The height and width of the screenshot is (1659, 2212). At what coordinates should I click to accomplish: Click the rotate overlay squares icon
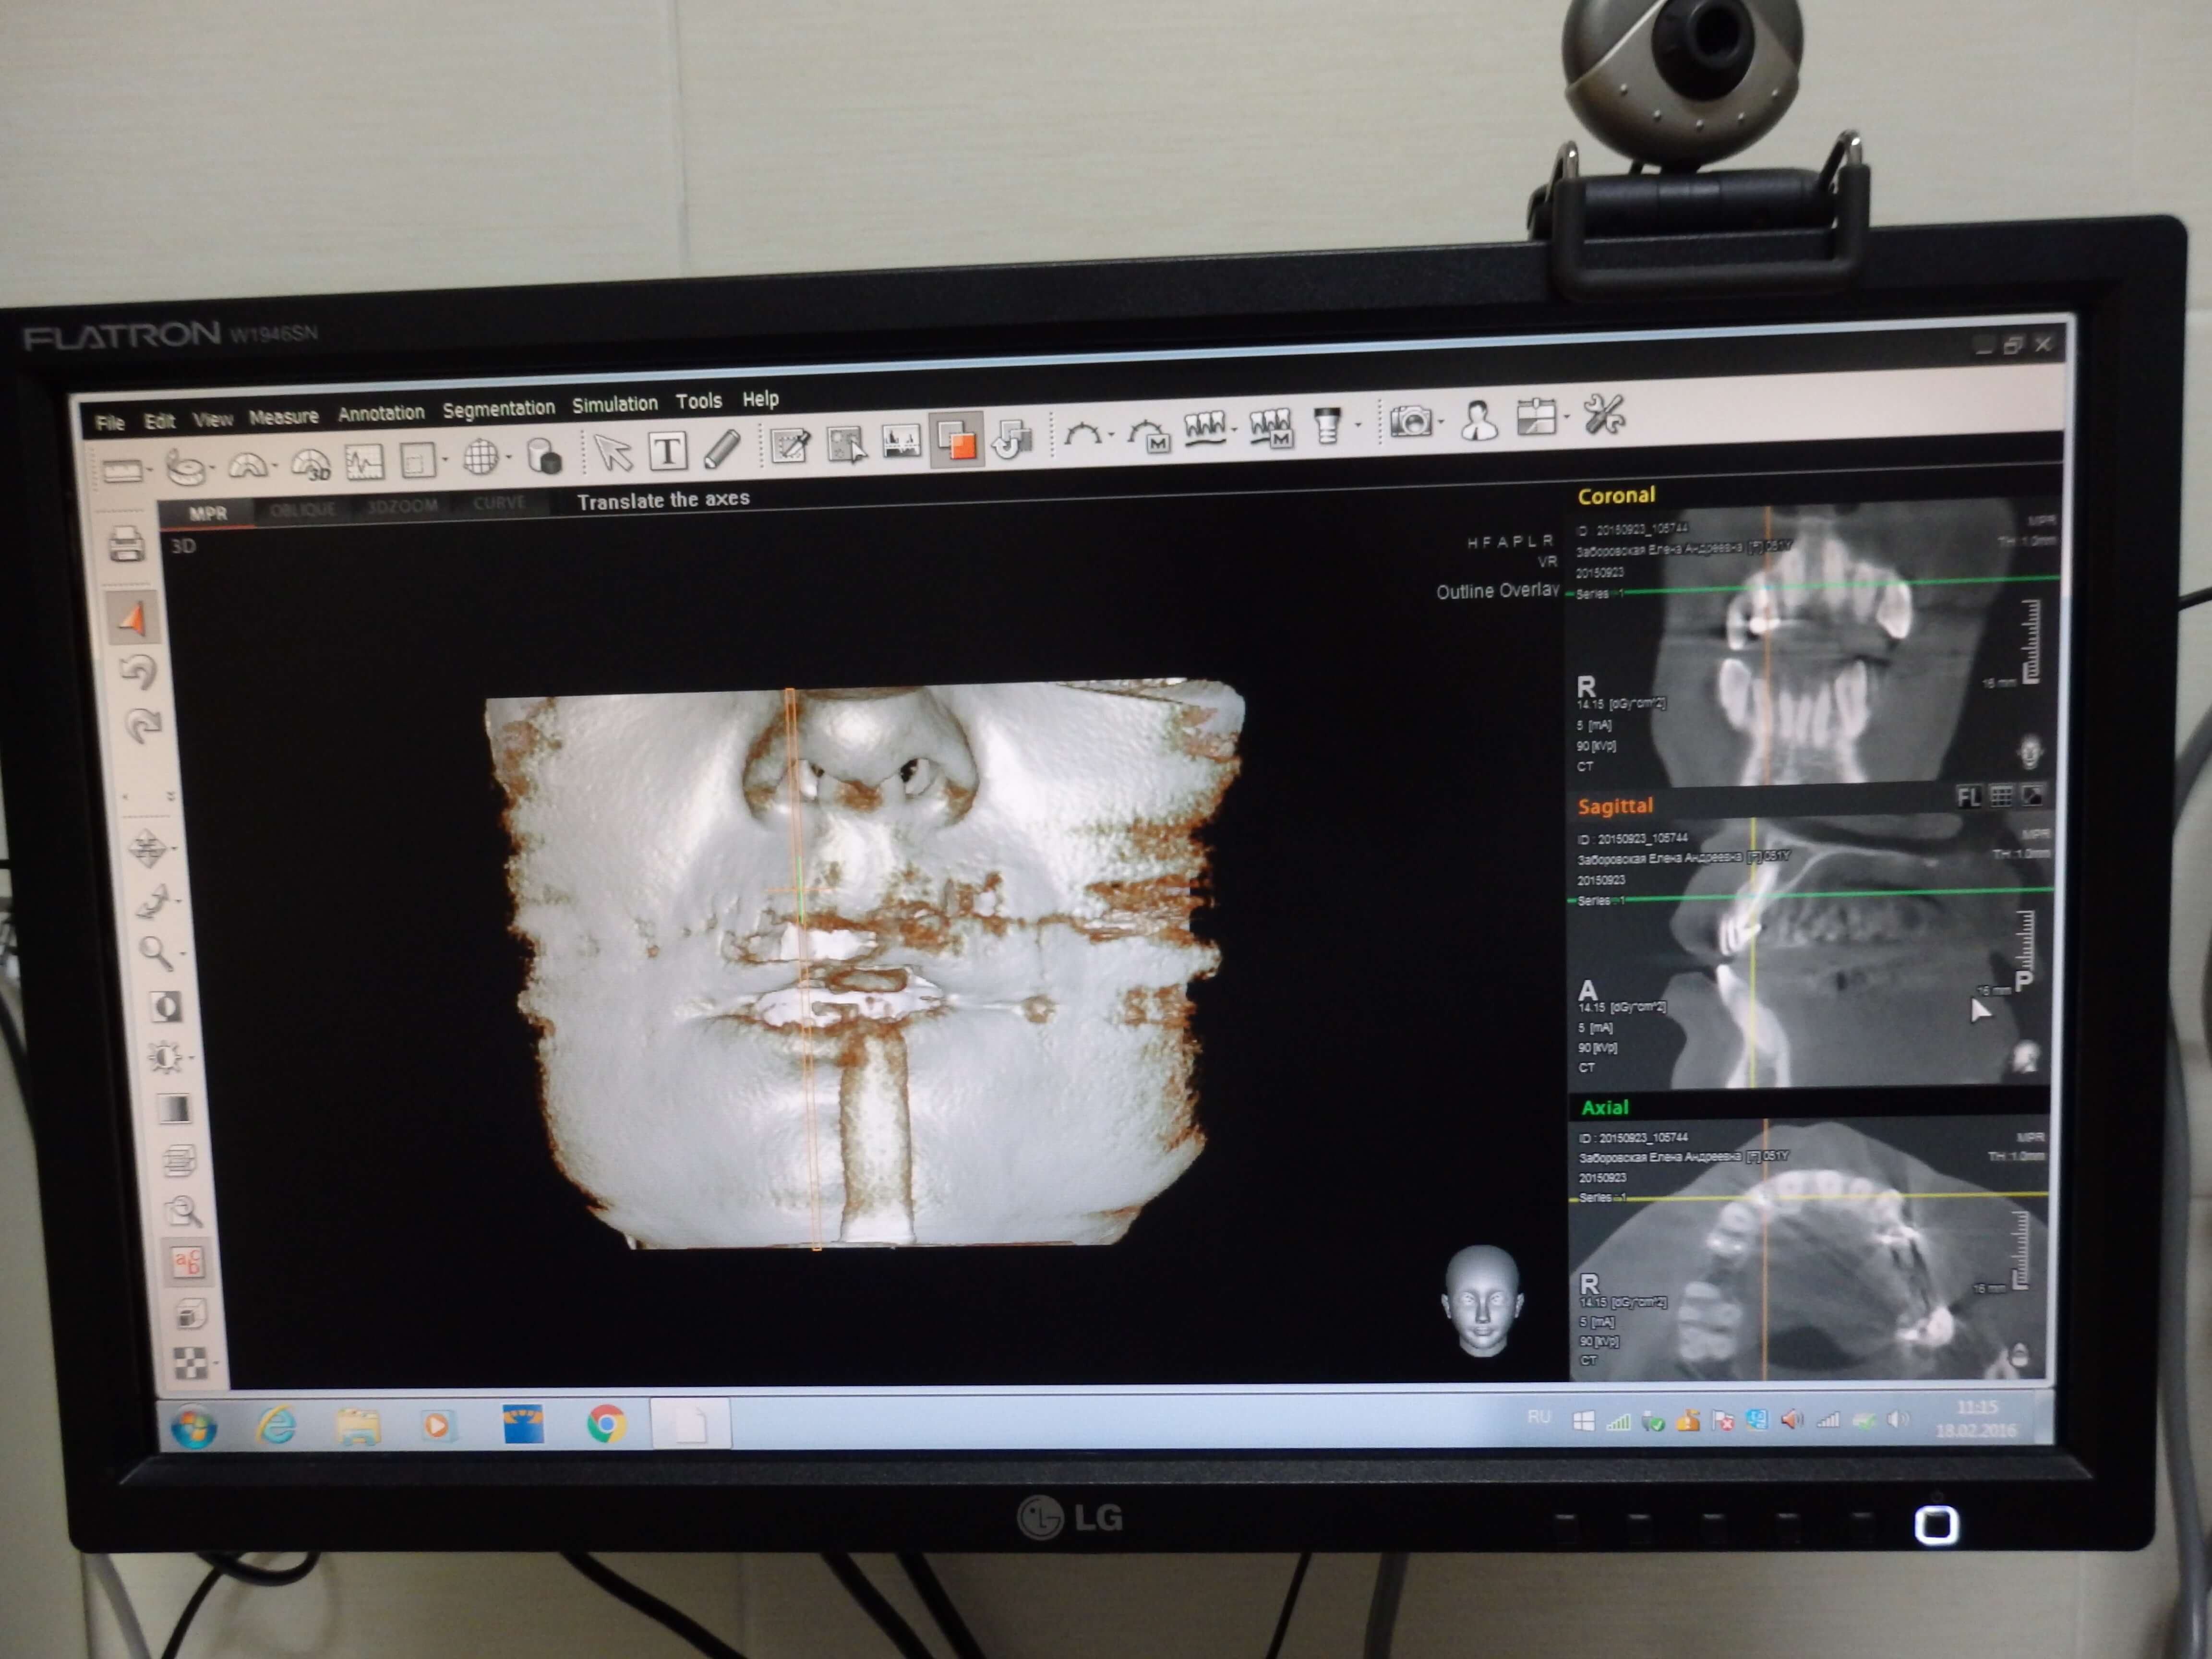pyautogui.click(x=1012, y=439)
